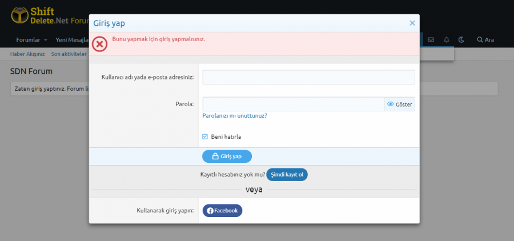Open search with the Ara button
The width and height of the screenshot is (514, 241).
485,40
